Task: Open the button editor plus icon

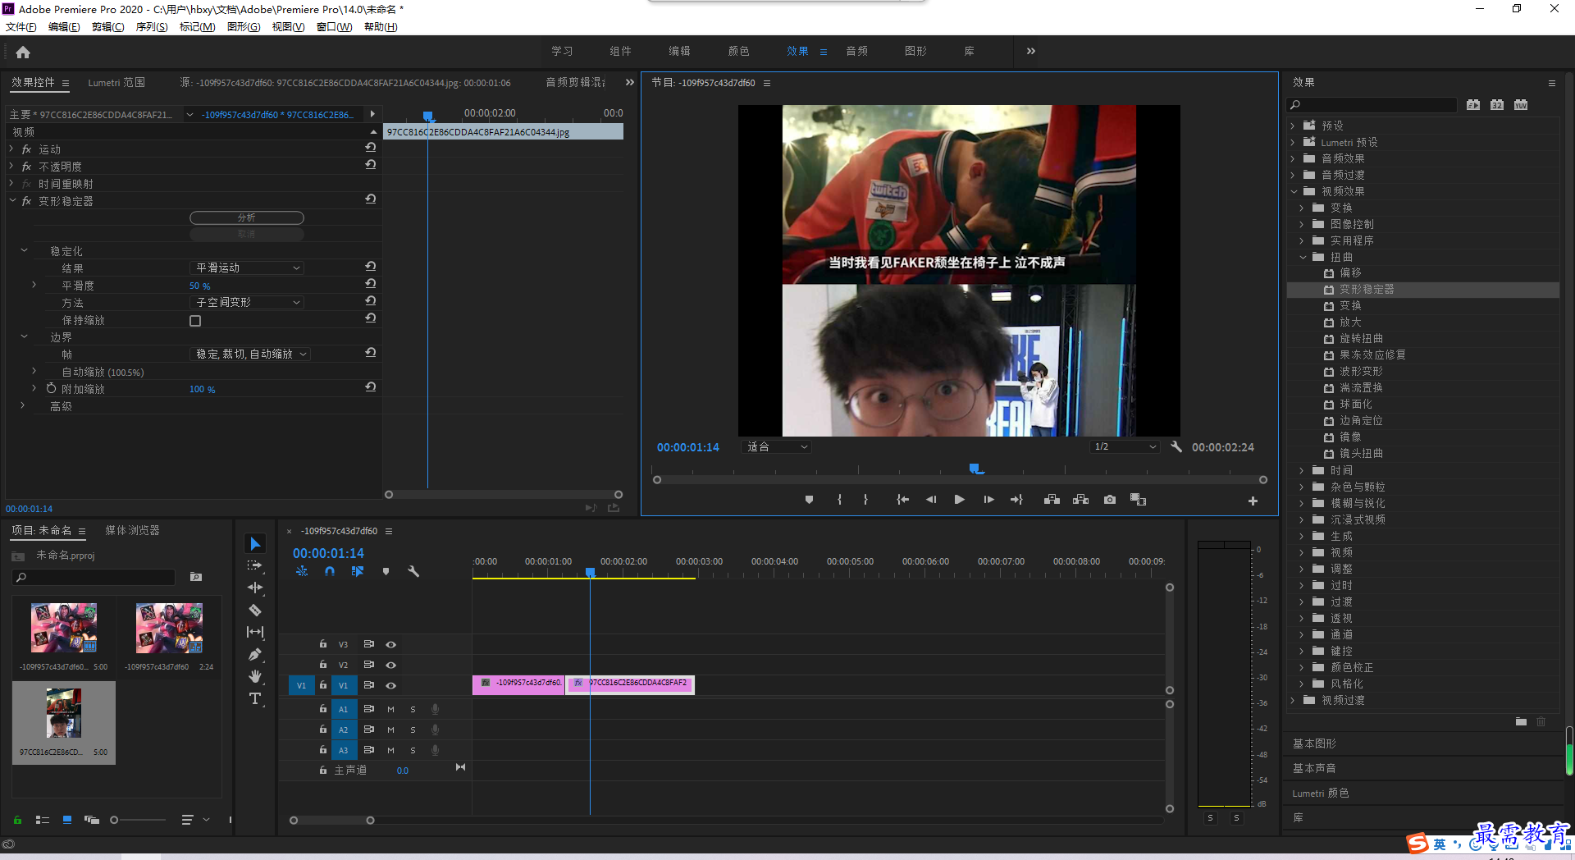Action: (x=1253, y=501)
